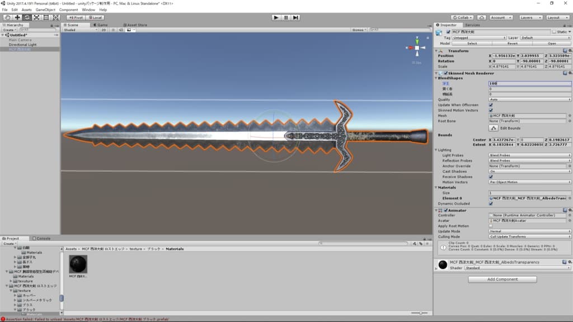This screenshot has width=573, height=322.
Task: Select the black material thumbnail in Project
Action: (x=78, y=264)
